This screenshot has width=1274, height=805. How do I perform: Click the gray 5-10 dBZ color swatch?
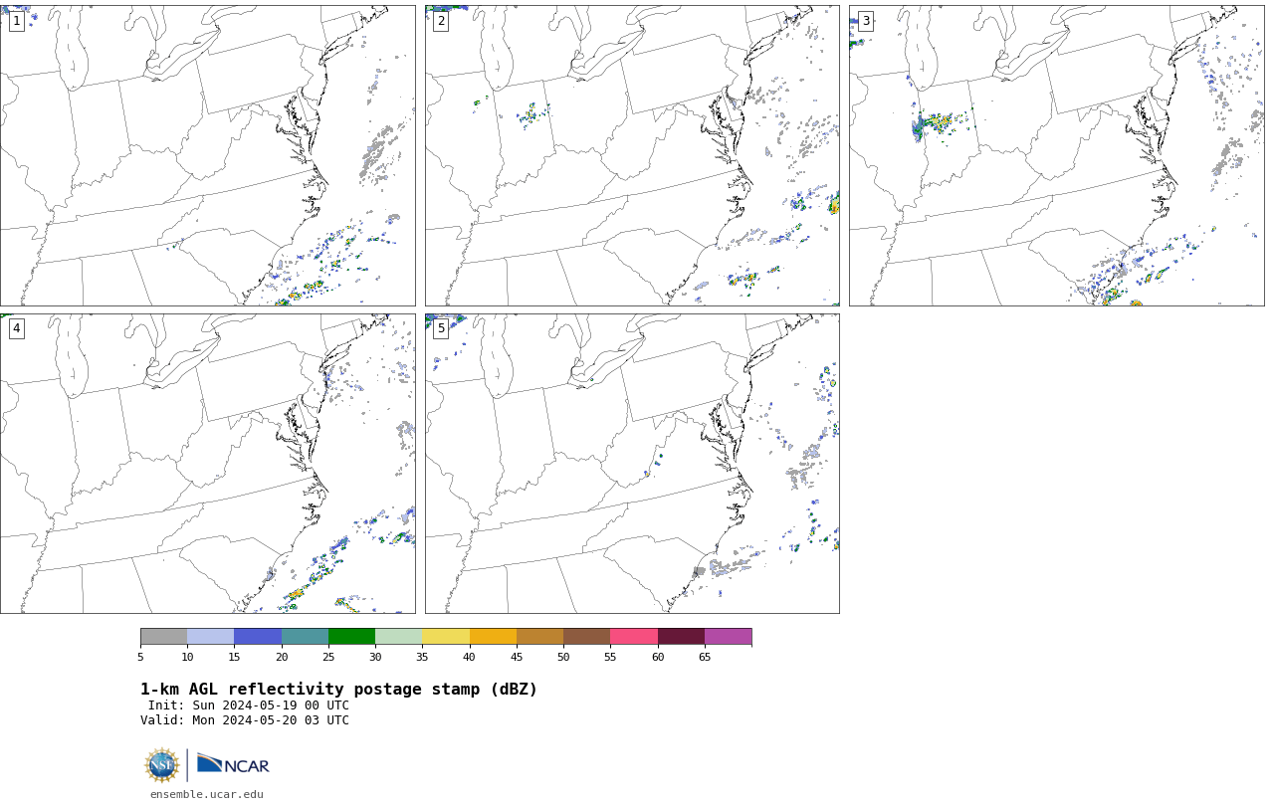163,637
